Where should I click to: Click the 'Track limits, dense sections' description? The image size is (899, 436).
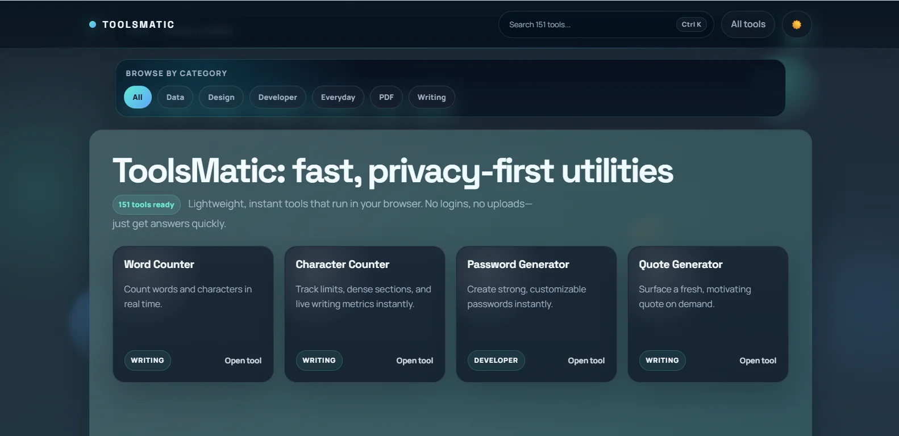pos(363,296)
